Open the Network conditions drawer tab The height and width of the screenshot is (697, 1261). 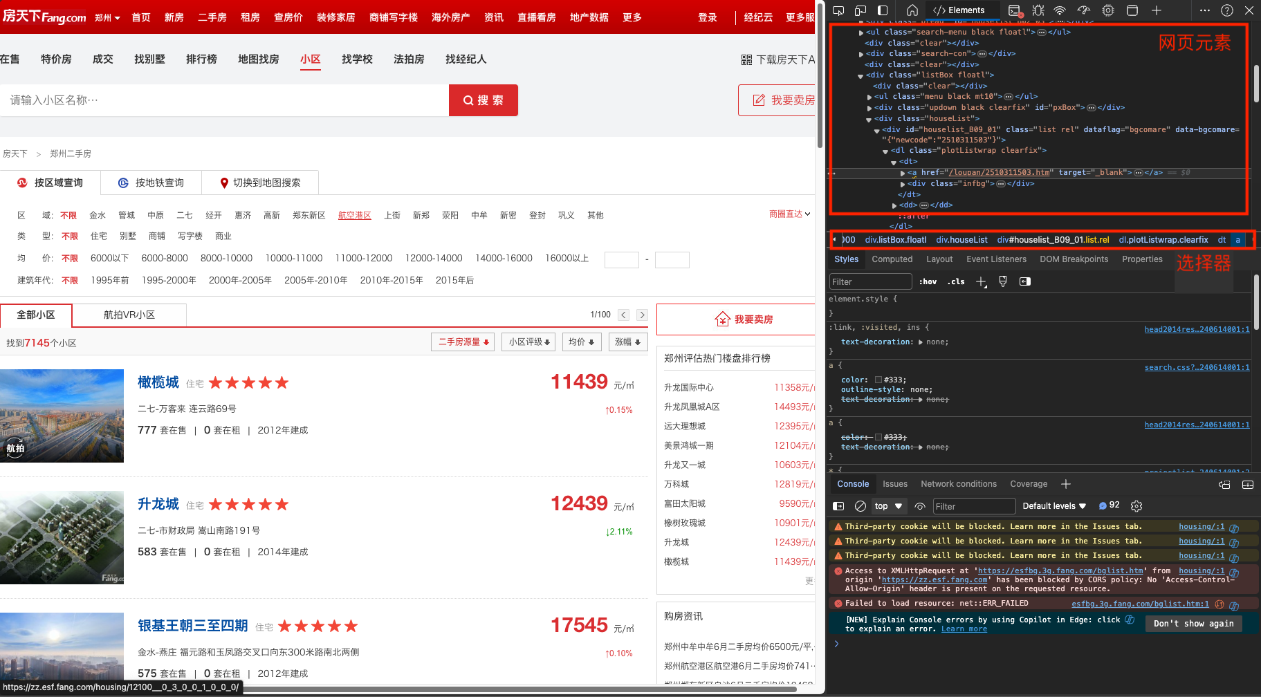958,484
